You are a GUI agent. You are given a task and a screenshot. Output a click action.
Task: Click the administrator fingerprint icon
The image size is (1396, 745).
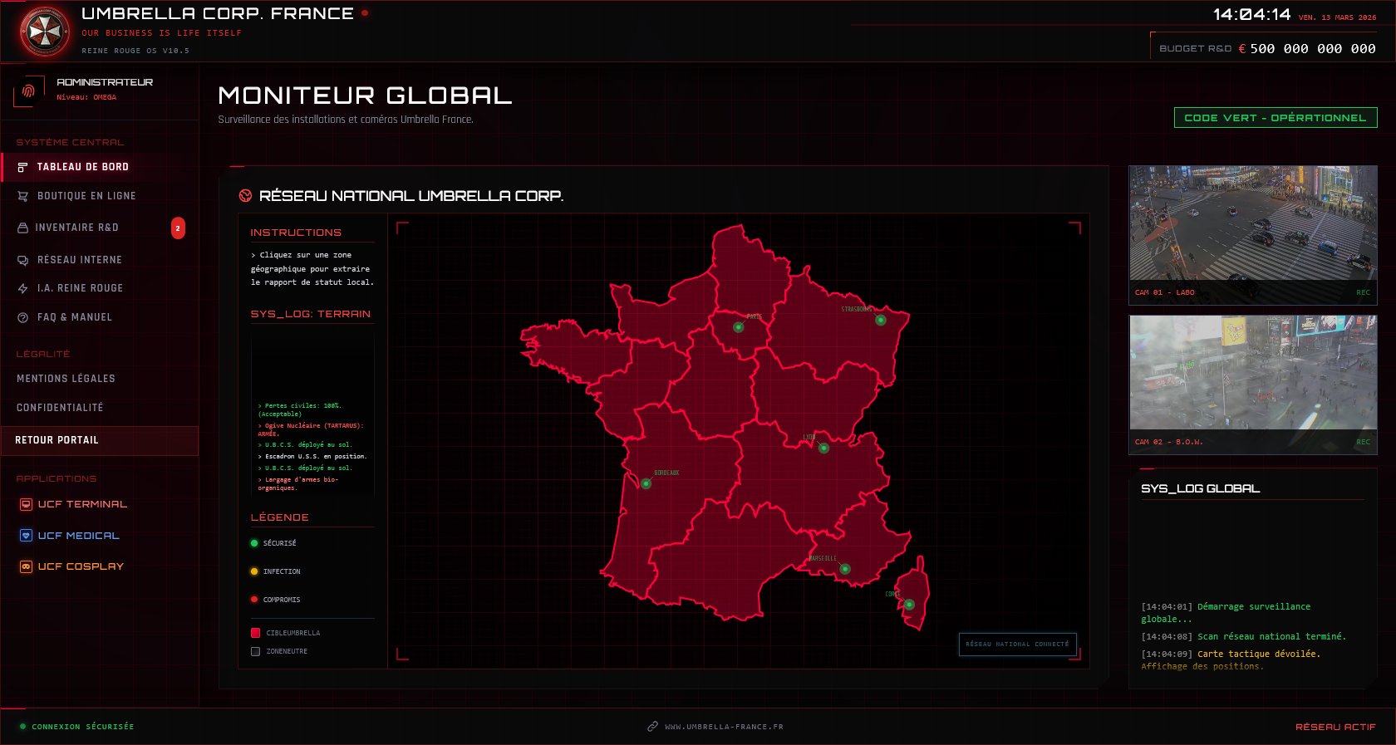pos(28,91)
